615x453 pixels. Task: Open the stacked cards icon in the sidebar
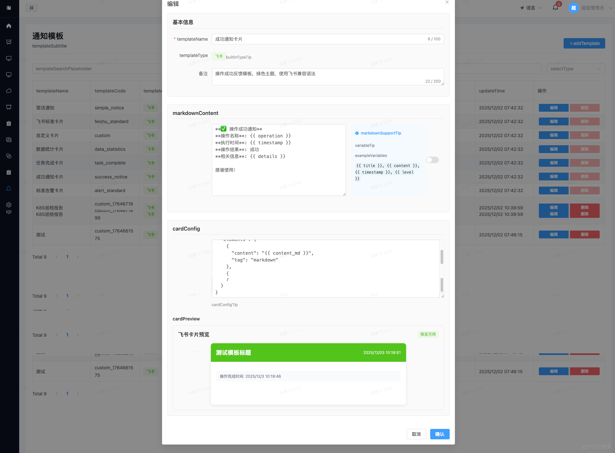pos(9,140)
